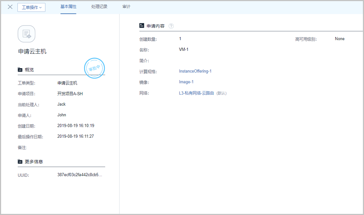The image size is (364, 215).
Task: Click applicant name John
Action: pos(62,115)
